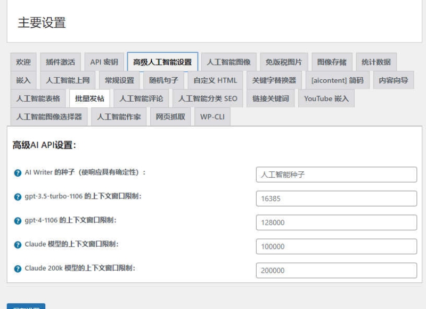Viewport: 426px width, 309px height.
Task: Click help icon for Claude 模型 limit
Action: (18, 245)
